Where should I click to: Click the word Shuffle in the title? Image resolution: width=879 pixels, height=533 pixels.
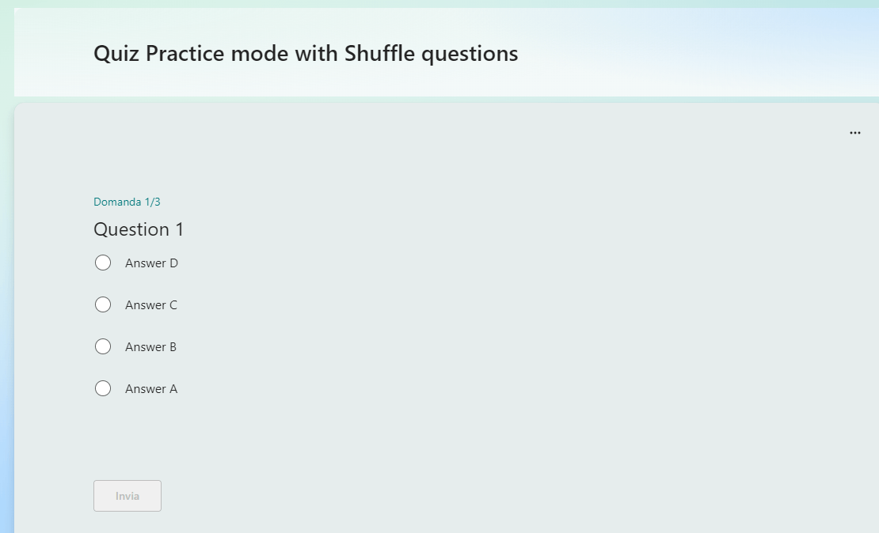379,54
